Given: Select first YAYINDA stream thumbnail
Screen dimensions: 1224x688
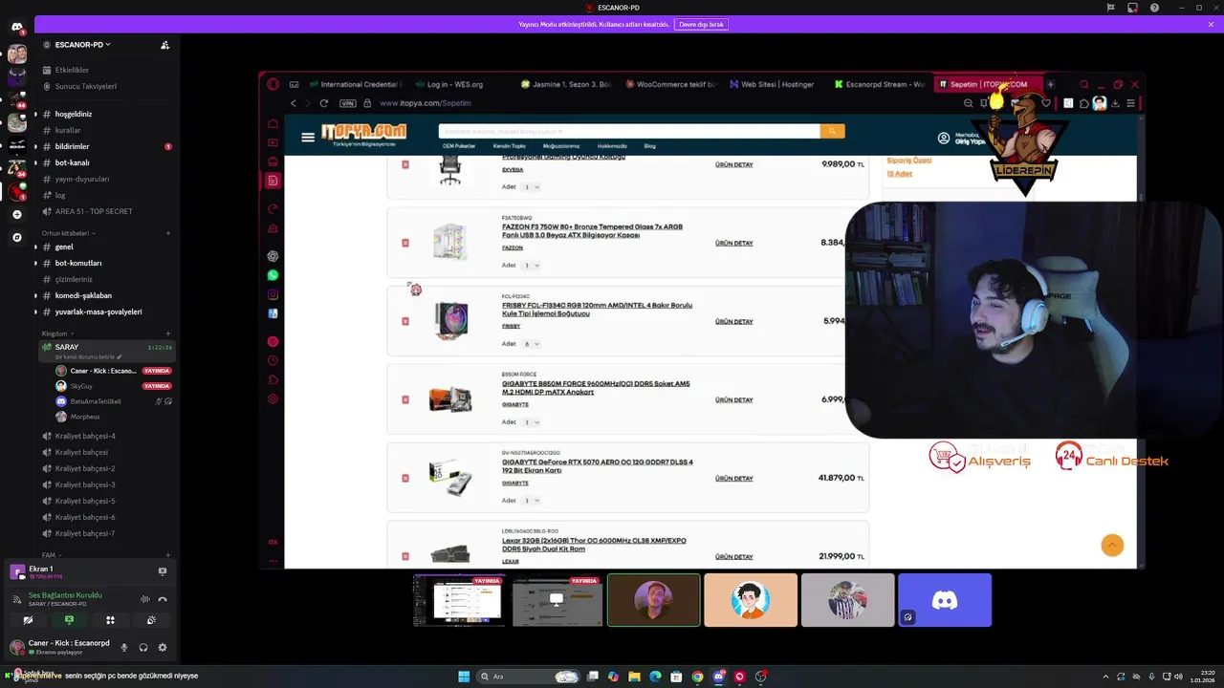Looking at the screenshot, I should (x=460, y=600).
